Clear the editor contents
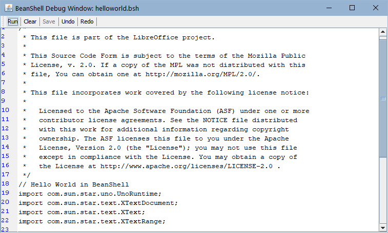 (30, 21)
